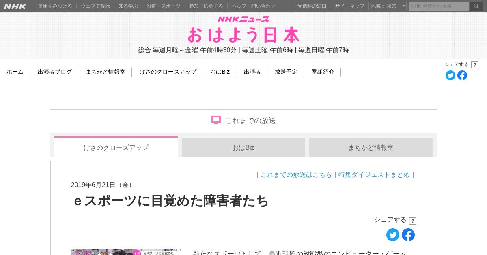
Task: Open 報道・スポーツ menu
Action: tap(164, 6)
